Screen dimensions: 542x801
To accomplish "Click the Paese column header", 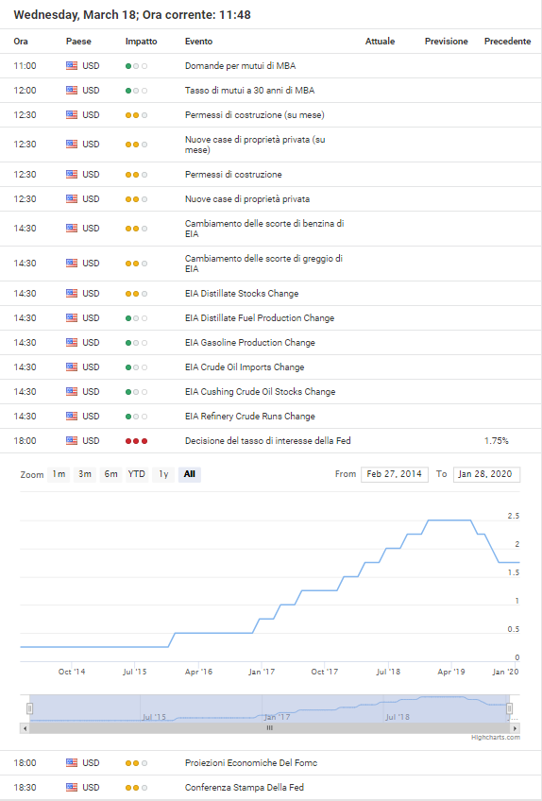I will pyautogui.click(x=78, y=42).
